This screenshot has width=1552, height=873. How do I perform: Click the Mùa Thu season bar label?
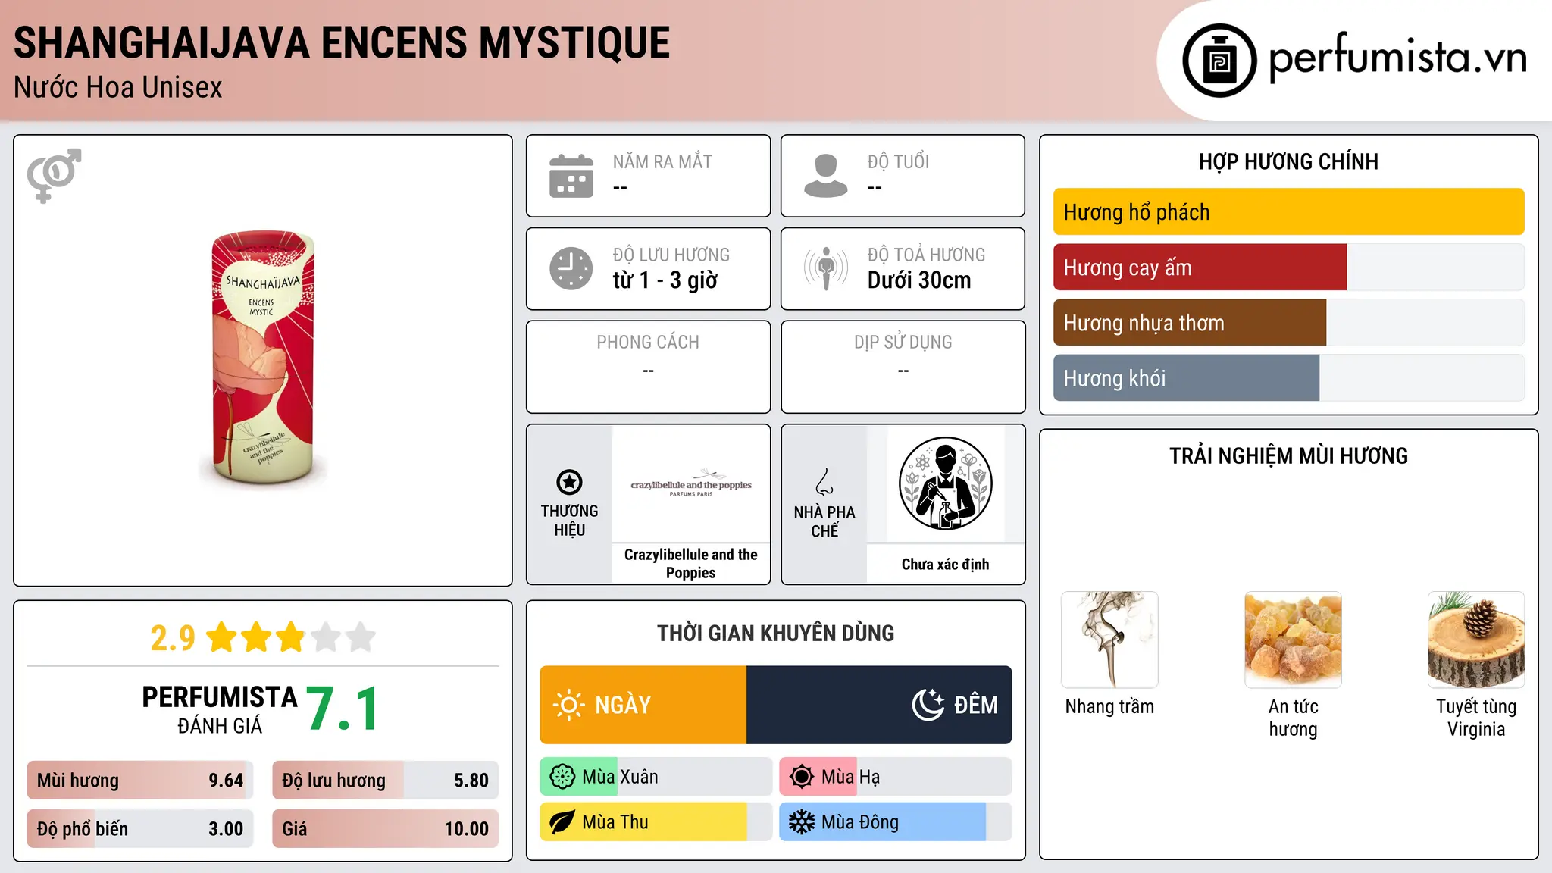point(615,822)
